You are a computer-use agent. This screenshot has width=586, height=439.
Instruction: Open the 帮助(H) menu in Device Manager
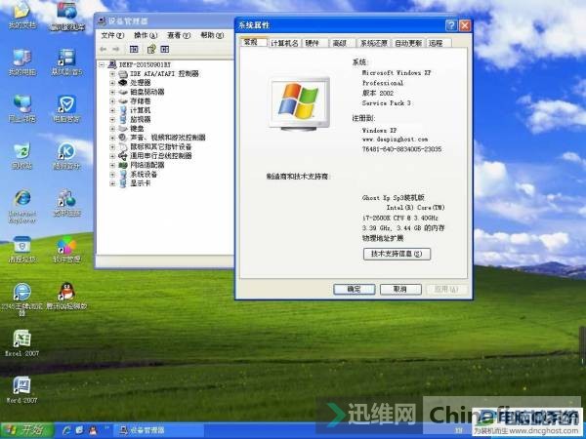(212, 35)
